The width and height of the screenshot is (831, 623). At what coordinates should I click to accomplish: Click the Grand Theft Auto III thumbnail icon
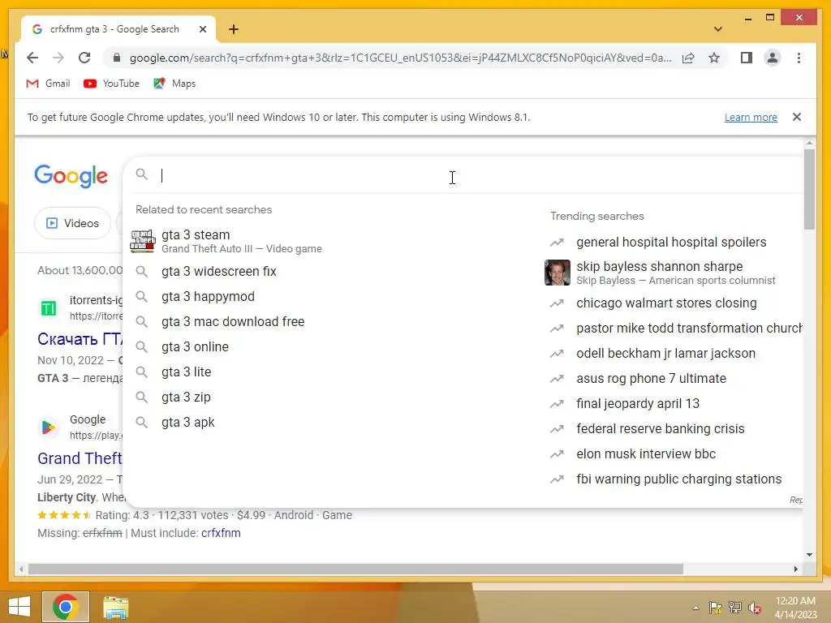click(x=143, y=242)
